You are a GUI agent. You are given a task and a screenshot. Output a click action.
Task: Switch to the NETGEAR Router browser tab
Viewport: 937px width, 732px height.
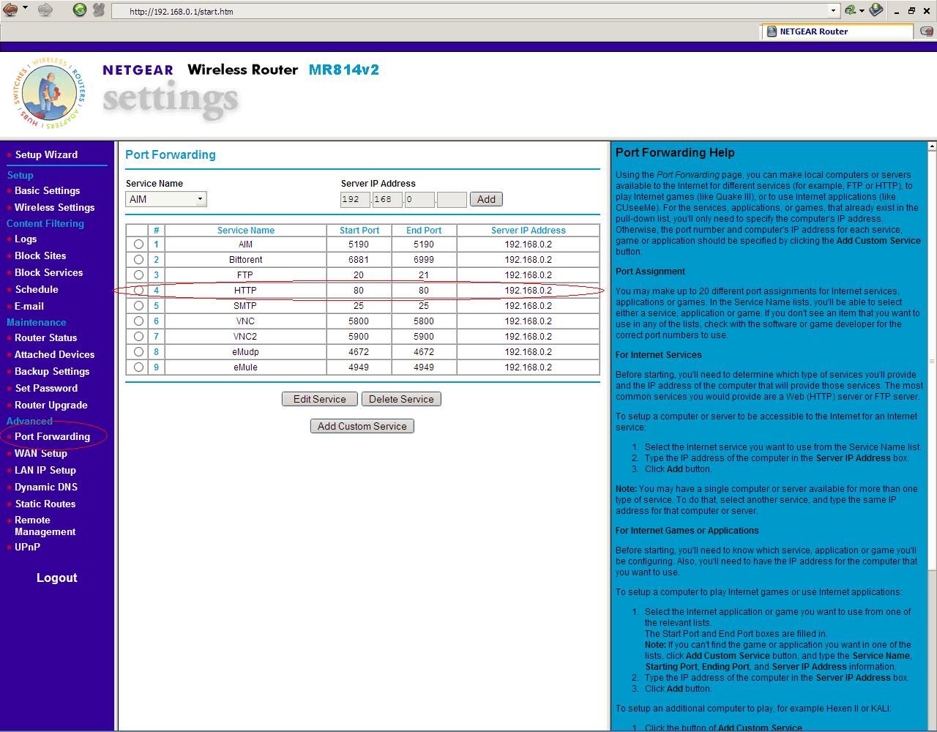(813, 31)
